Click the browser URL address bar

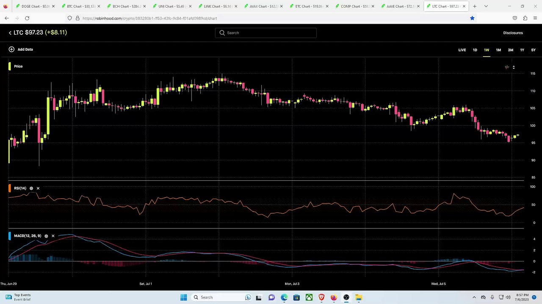[x=270, y=18]
